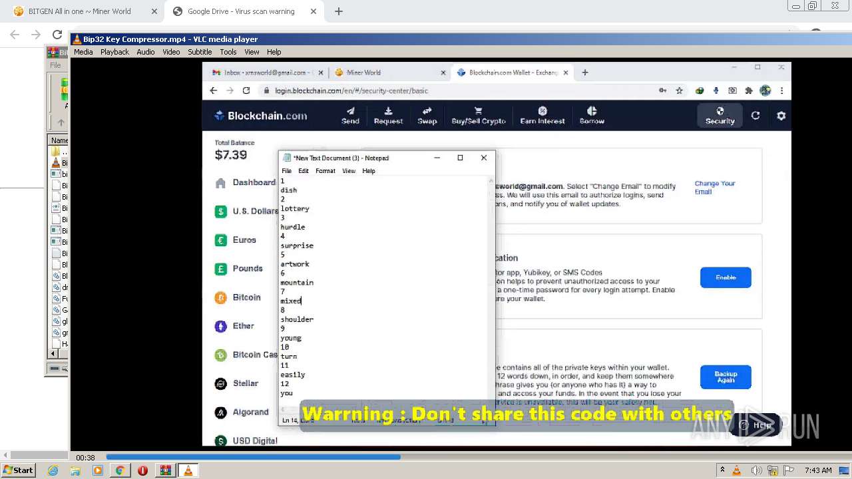Click Request in Blockchain.com header
Image resolution: width=852 pixels, height=479 pixels.
[388, 116]
